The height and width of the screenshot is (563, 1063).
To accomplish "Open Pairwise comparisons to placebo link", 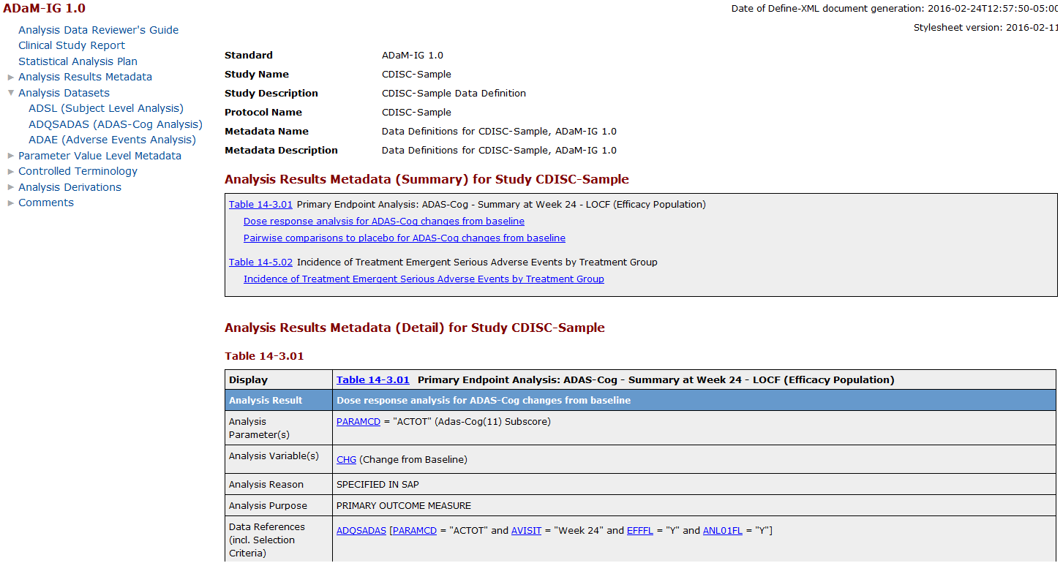I will tap(404, 238).
